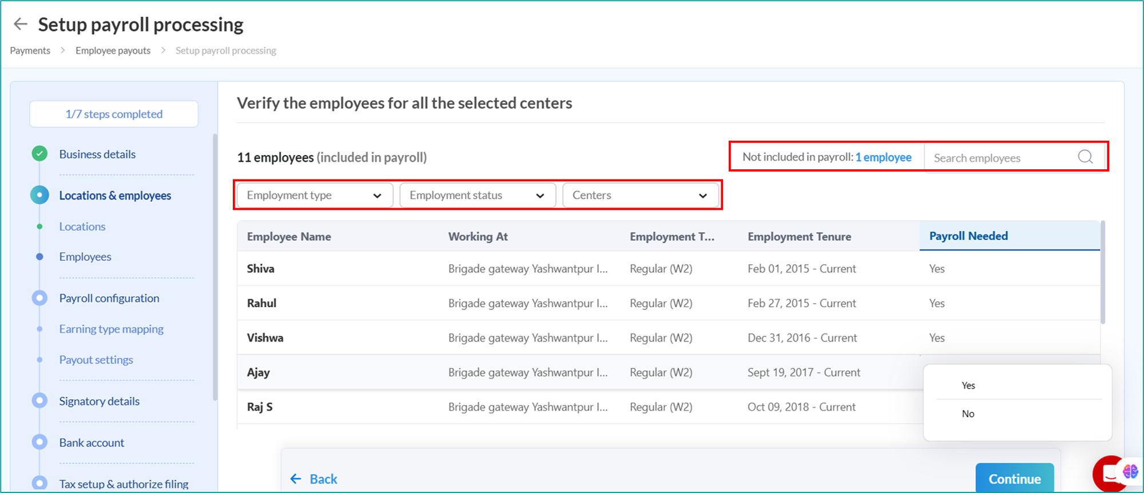1144x493 pixels.
Task: Open the Employees sub-step
Action: [85, 257]
